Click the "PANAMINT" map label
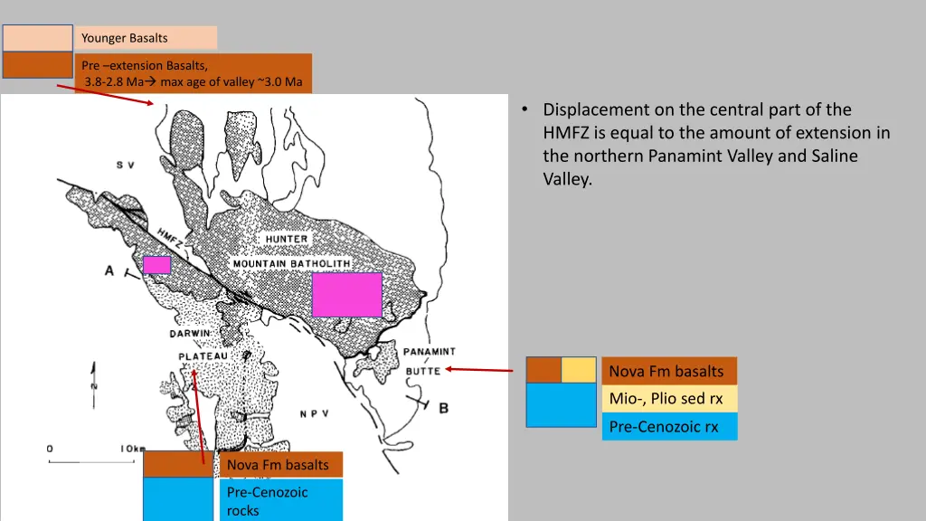This screenshot has width=926, height=521. 430,352
